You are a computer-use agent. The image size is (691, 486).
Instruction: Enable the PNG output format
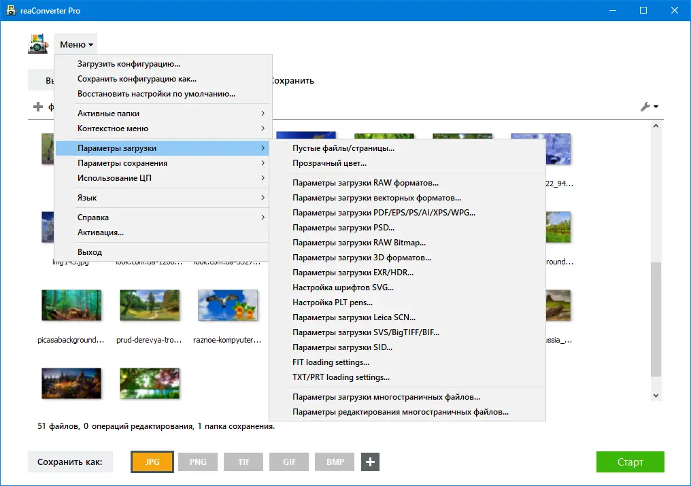(x=197, y=462)
